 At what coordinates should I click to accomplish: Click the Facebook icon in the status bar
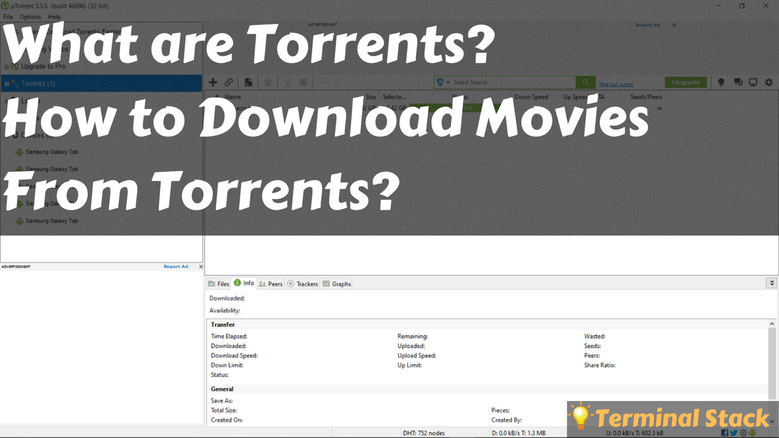pyautogui.click(x=725, y=433)
